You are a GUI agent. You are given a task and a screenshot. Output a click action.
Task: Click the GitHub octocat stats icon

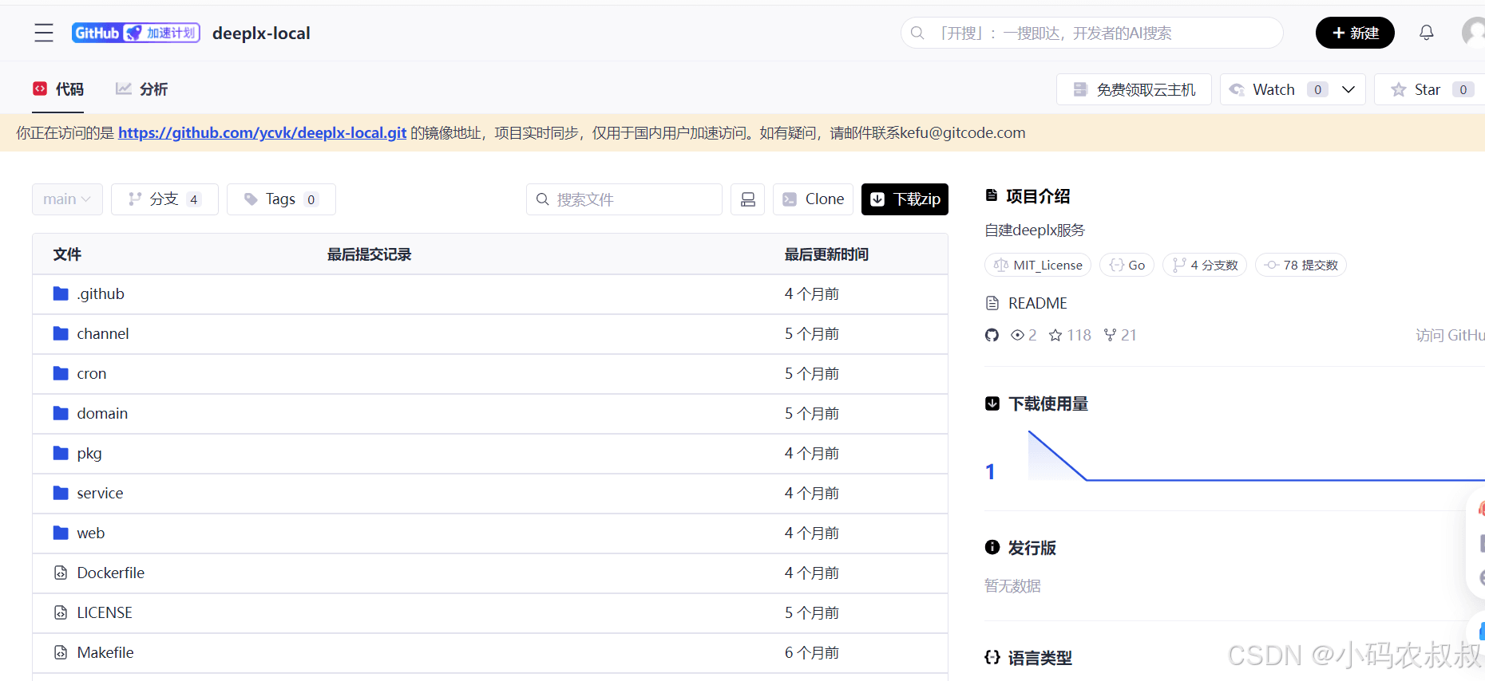coord(992,335)
